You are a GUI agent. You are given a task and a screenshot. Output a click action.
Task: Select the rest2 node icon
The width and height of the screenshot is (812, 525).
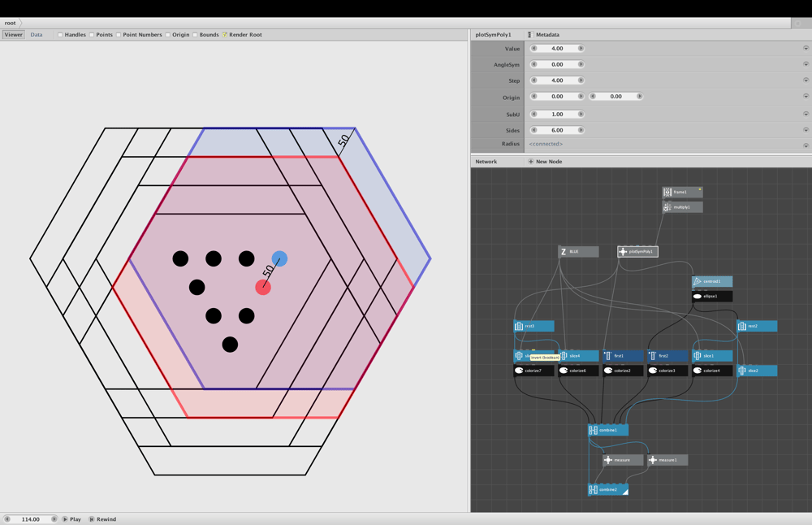[742, 326]
